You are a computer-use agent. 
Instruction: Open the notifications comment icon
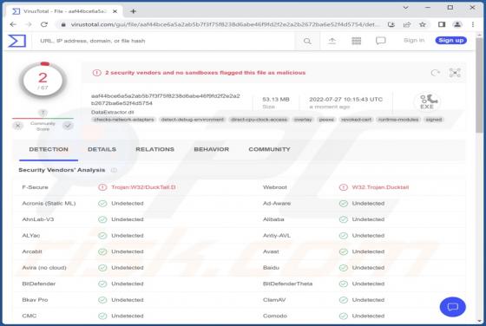coord(381,41)
